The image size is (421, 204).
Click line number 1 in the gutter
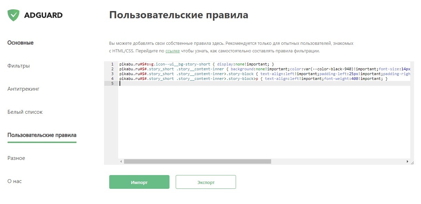[112, 64]
